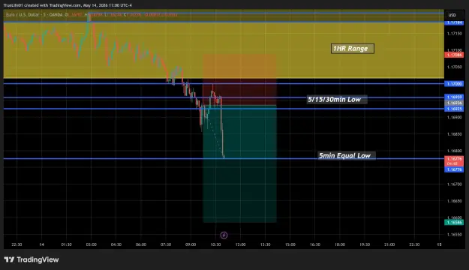Click the 16:30 time axis label
Viewport: 469px width, 270px height.
[x=314, y=244]
